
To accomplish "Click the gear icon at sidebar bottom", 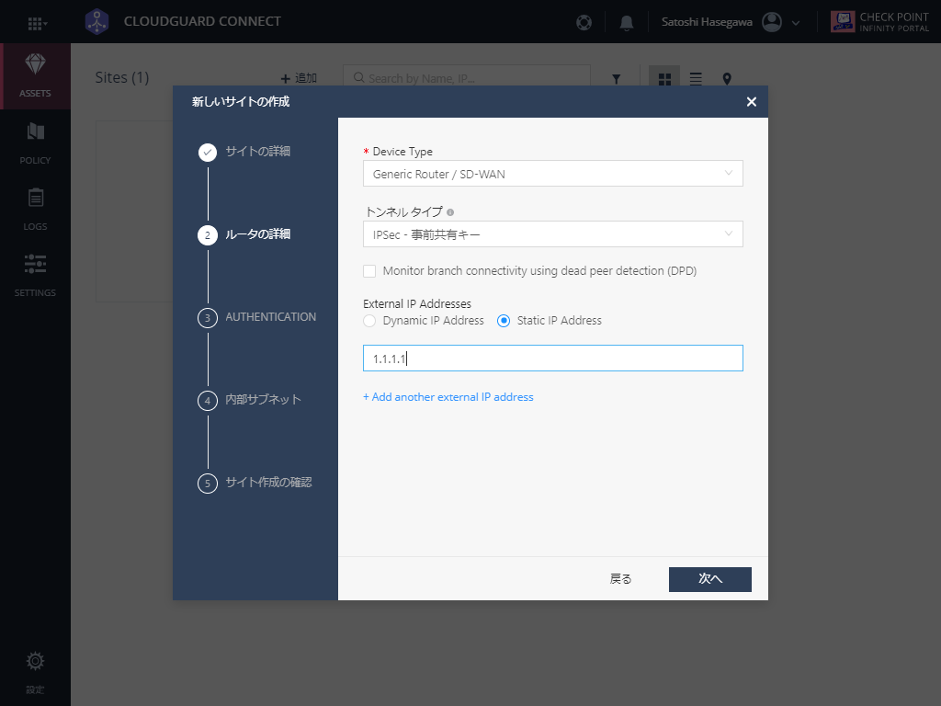I will point(35,661).
